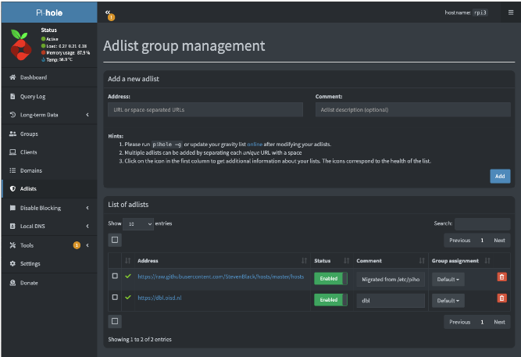Go to Clients in sidebar
The height and width of the screenshot is (357, 521).
coord(49,152)
